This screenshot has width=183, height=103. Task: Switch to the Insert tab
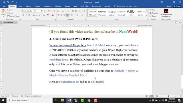click(20, 6)
